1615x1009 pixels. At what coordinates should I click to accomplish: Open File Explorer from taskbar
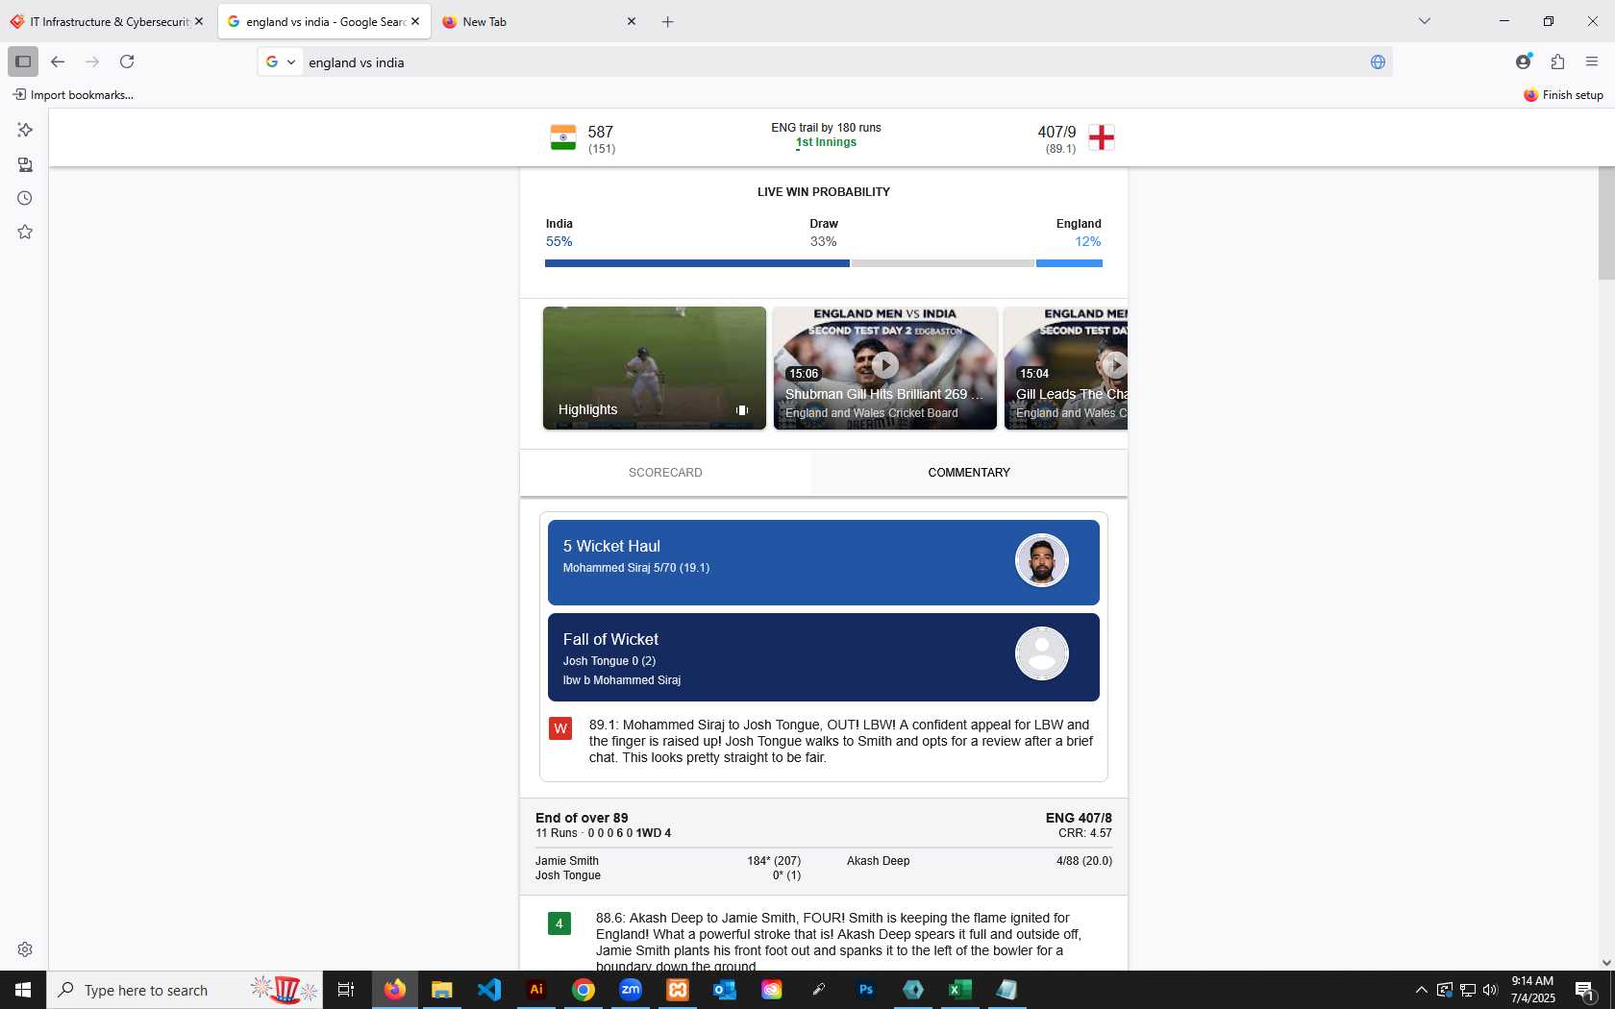click(x=441, y=990)
